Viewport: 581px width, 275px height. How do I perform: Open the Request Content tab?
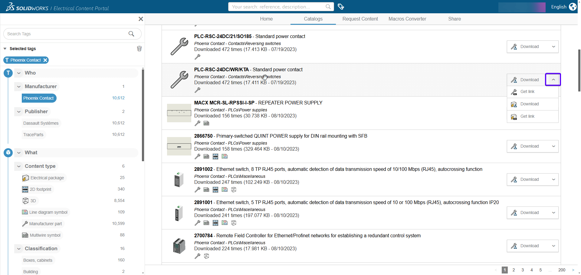tap(360, 19)
